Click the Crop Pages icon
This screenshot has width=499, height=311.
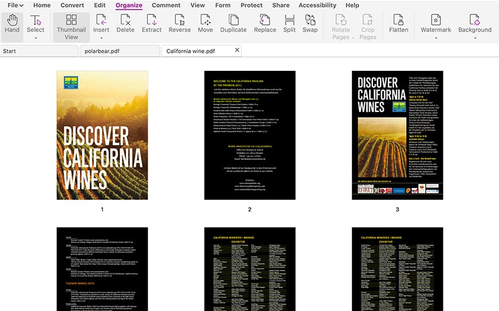pyautogui.click(x=367, y=20)
